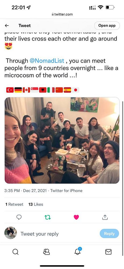The height and width of the screenshot is (269, 124).
Task: Tap the Open app button
Action: 107,26
